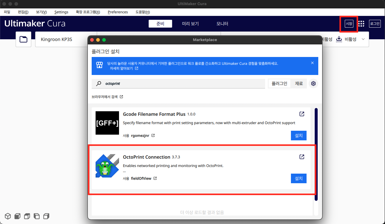Select the 재료 tab in Marketplace

pos(299,84)
